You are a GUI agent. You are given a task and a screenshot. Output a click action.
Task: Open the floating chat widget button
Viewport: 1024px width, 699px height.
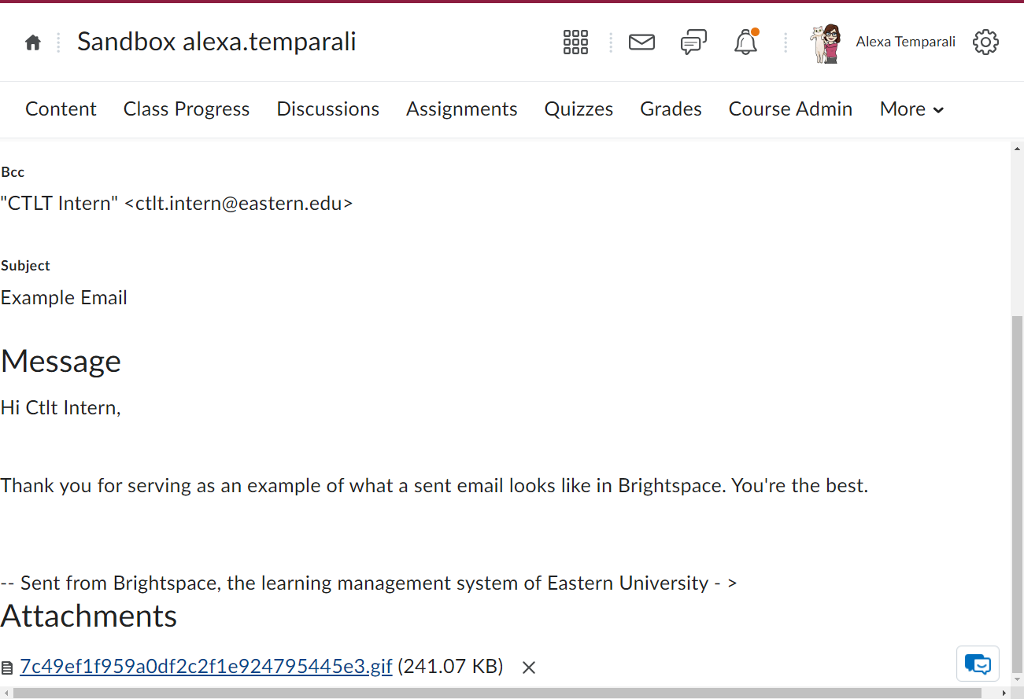[978, 664]
